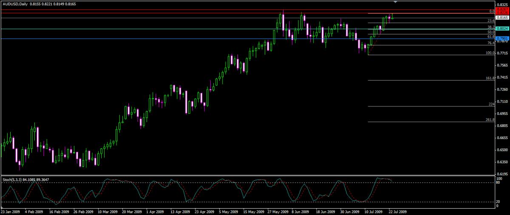Click the cyan 0.8024 price label
The height and width of the screenshot is (215, 510).
[502, 29]
